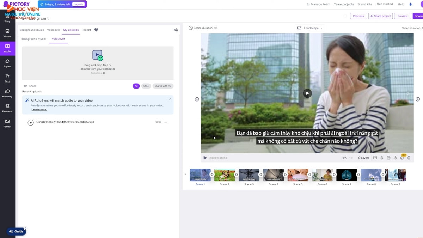Expand the Layers panel for the scene
Screen dimensions: 423x238
point(363,158)
